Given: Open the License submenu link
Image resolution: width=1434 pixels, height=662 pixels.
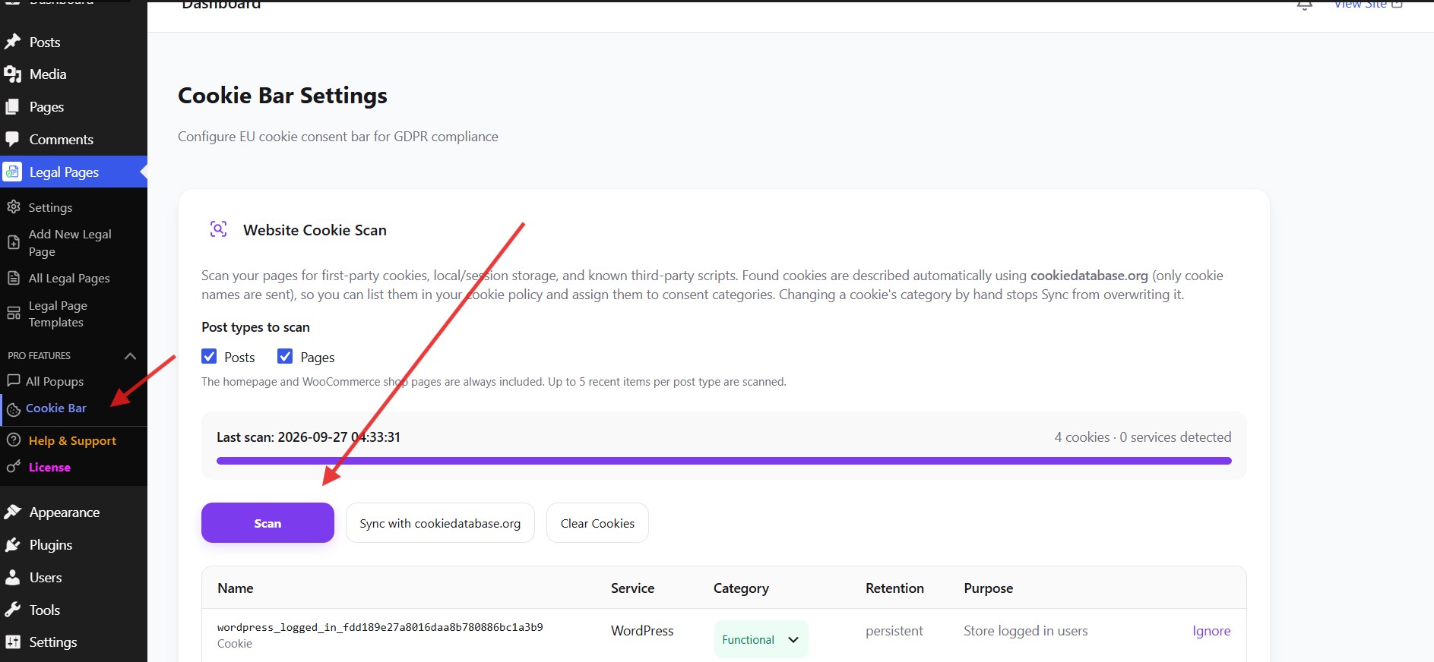Looking at the screenshot, I should click(x=49, y=468).
